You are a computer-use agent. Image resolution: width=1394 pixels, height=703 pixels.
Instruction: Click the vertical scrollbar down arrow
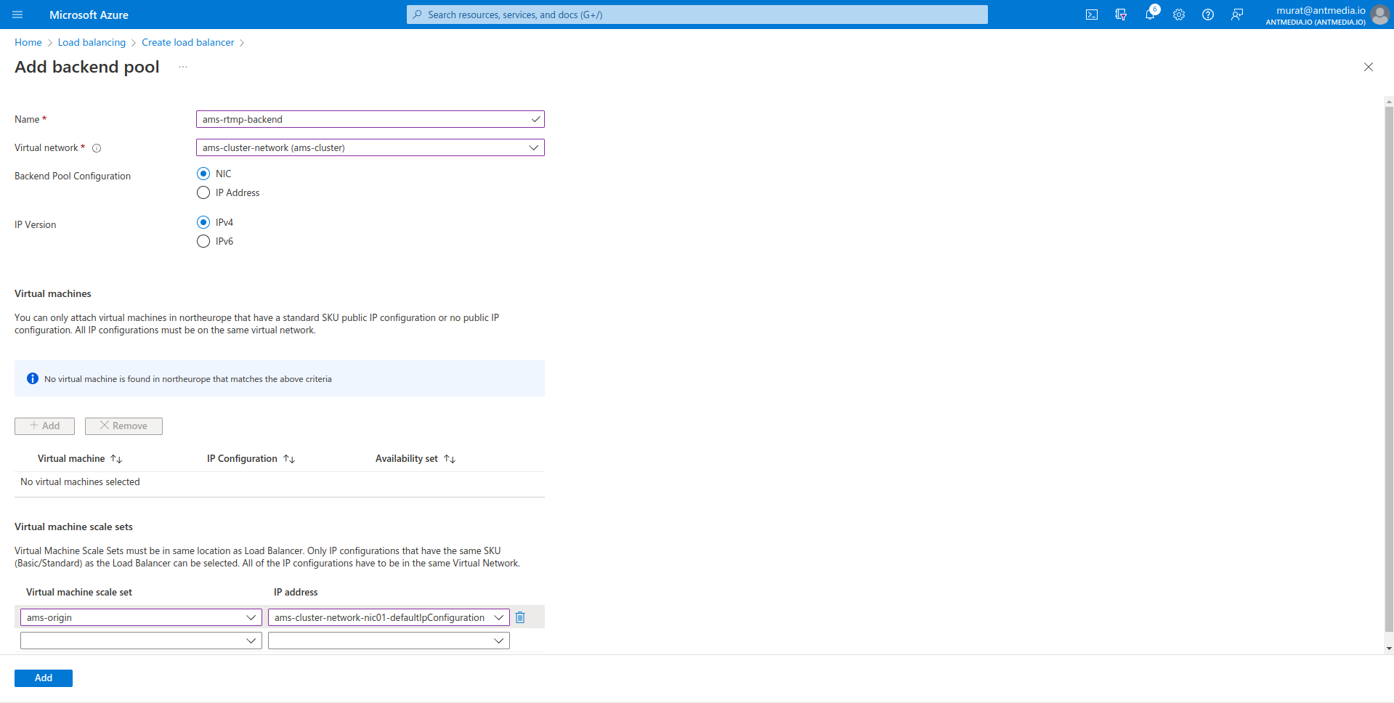point(1389,648)
